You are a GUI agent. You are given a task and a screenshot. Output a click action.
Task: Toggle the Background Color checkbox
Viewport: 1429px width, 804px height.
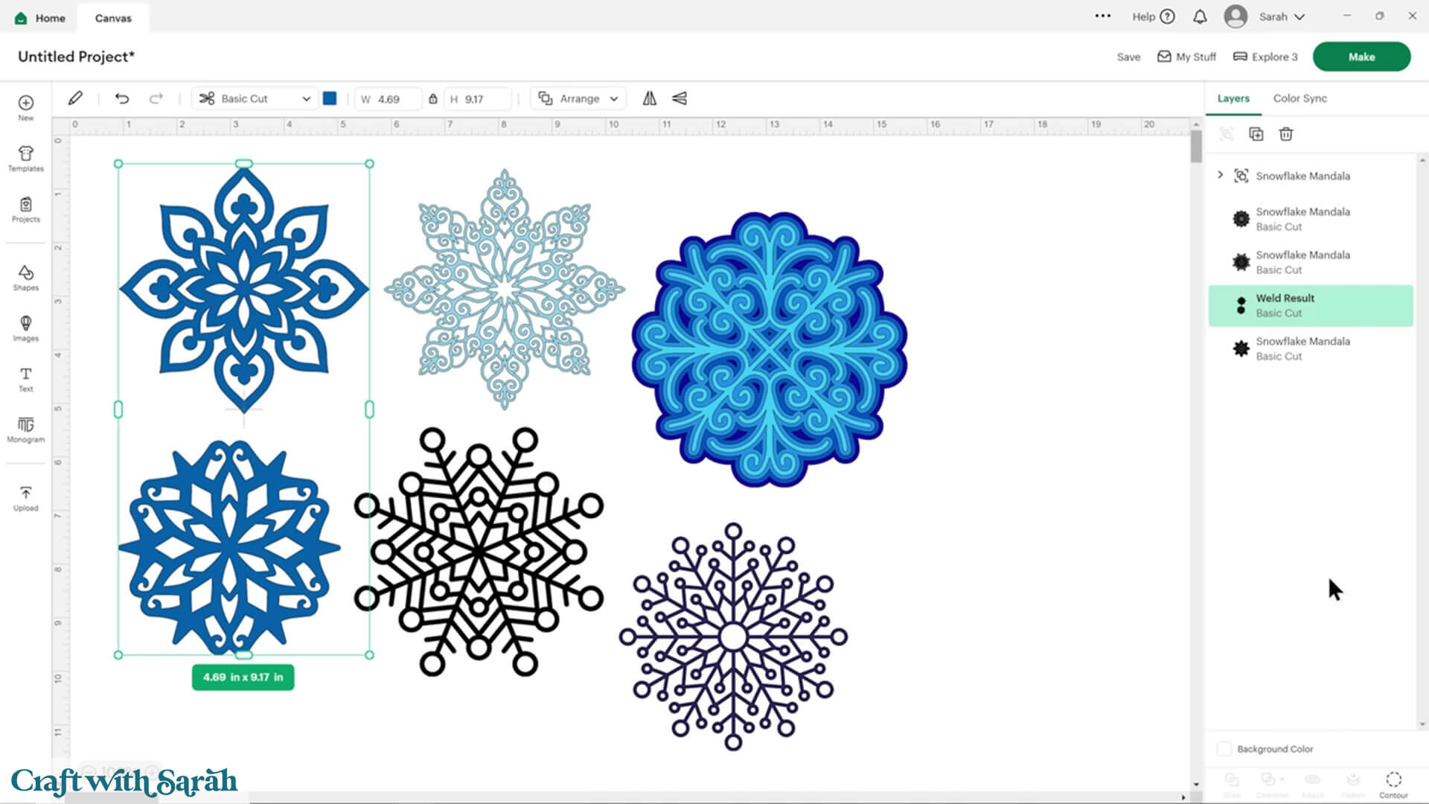click(x=1224, y=749)
